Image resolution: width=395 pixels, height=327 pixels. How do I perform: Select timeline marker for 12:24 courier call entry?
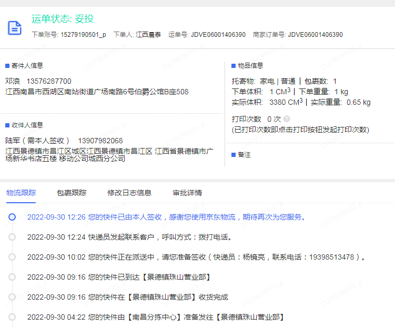(12, 237)
